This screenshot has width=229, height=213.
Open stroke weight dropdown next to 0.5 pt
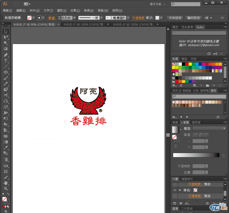[x=74, y=18]
